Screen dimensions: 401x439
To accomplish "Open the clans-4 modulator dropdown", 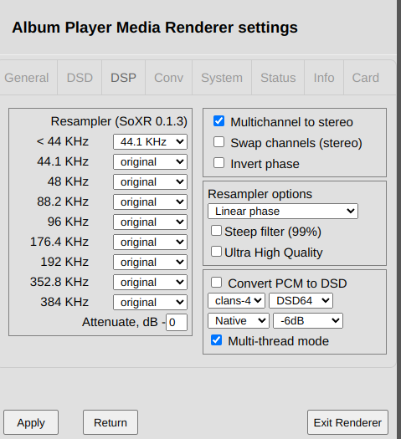I will 236,301.
